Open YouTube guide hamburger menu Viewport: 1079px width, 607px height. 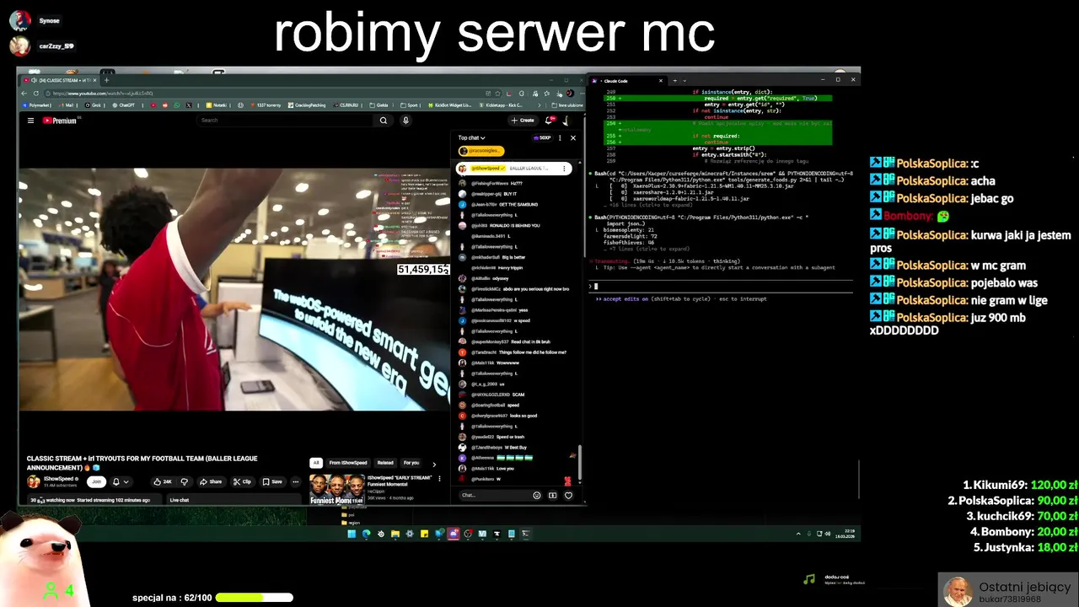[30, 121]
